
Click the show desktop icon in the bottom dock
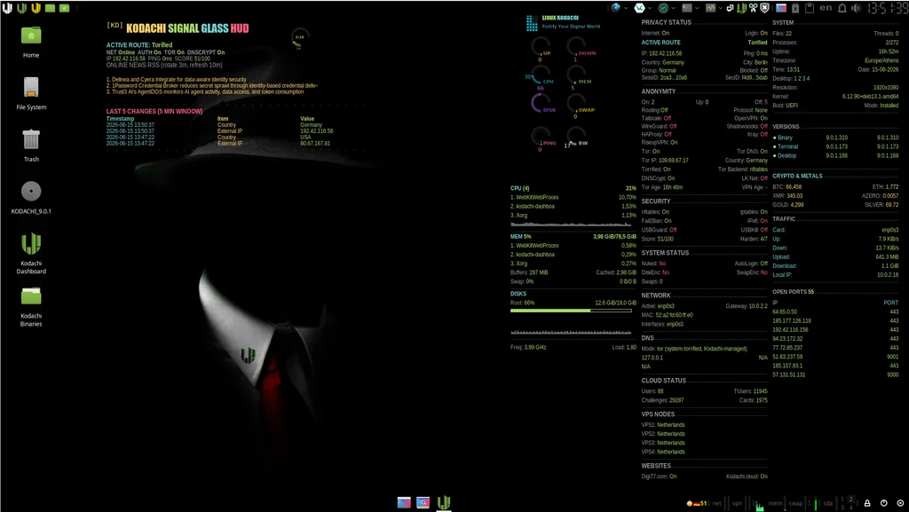point(404,502)
